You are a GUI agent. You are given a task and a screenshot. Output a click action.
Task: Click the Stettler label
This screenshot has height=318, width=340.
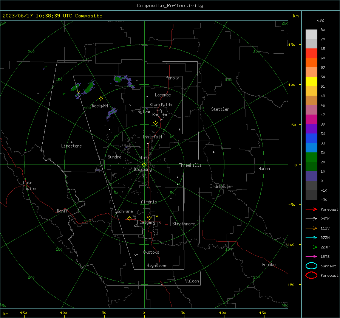pyautogui.click(x=220, y=109)
